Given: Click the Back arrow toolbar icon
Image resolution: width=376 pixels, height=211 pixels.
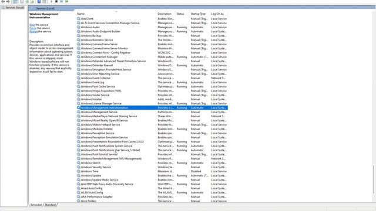Looking at the screenshot, I should pos(3,1).
